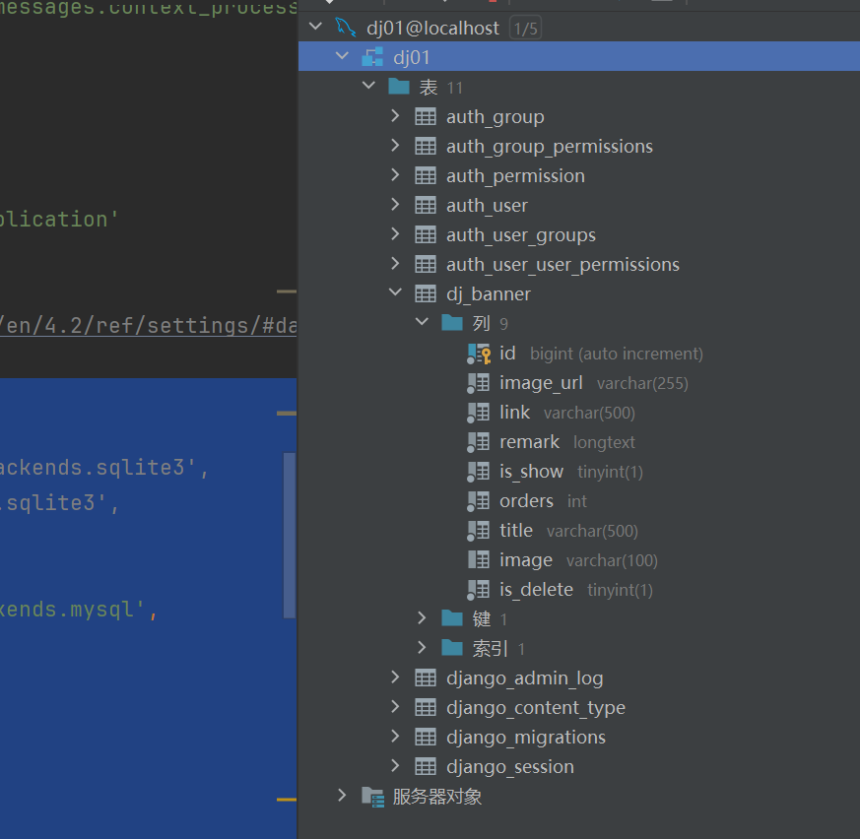Select the django_session table
The image size is (860, 839).
pyautogui.click(x=509, y=766)
